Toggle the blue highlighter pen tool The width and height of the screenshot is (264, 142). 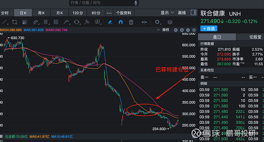point(110,22)
